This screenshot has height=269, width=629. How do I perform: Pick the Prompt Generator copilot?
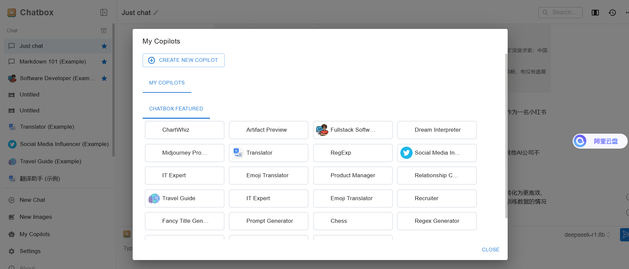tap(269, 221)
